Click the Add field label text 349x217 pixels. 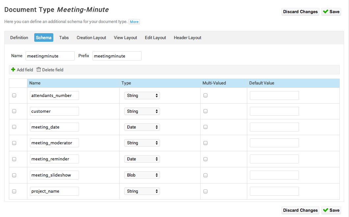pyautogui.click(x=25, y=70)
